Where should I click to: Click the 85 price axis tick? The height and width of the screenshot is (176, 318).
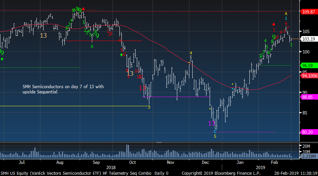point(305,113)
